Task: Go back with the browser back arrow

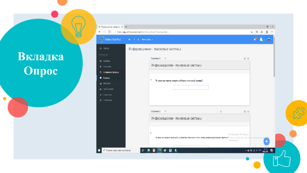Action: click(x=99, y=32)
